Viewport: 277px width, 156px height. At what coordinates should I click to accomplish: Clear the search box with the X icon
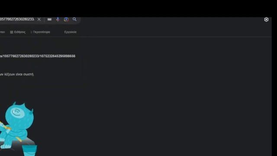(x=39, y=19)
